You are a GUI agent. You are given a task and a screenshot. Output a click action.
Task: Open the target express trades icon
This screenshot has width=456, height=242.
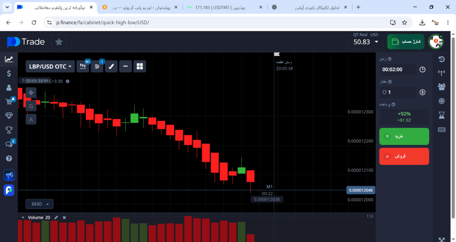click(x=441, y=101)
